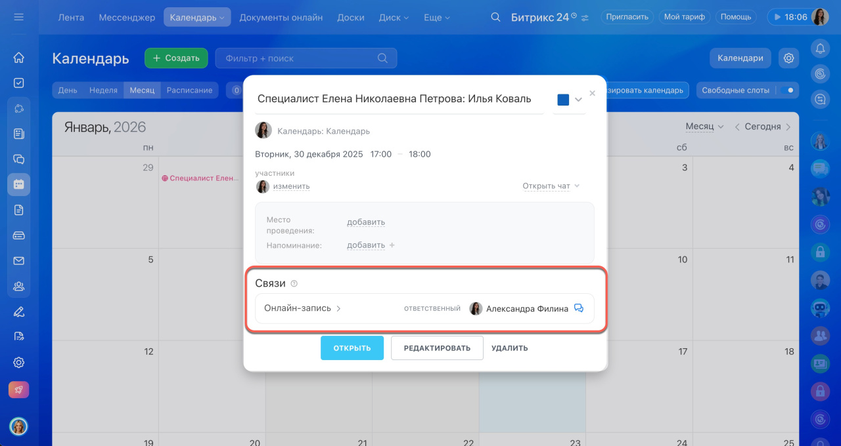
Task: Open the mail icon in left sidebar
Action: coord(18,260)
